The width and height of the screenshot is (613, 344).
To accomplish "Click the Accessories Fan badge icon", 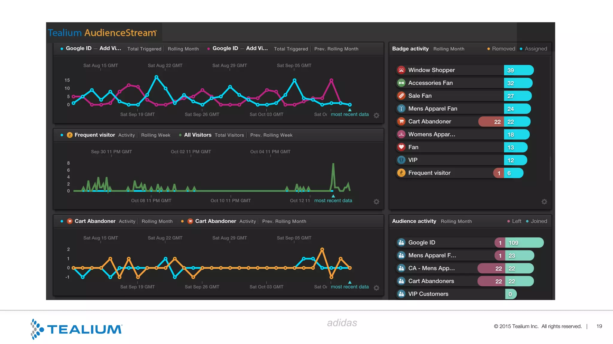I will (401, 83).
